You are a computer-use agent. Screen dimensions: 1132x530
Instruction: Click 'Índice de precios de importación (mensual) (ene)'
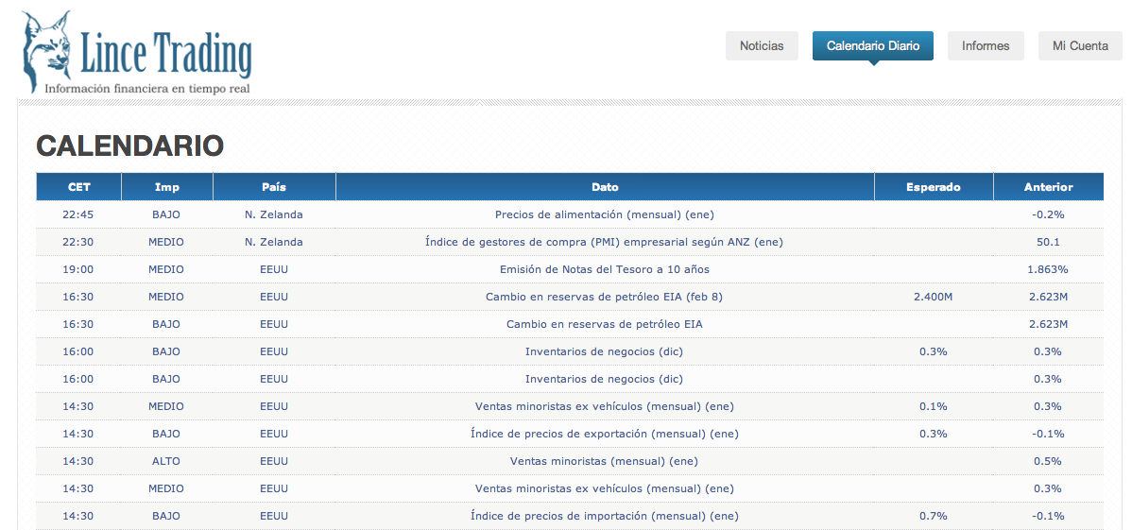pos(604,516)
